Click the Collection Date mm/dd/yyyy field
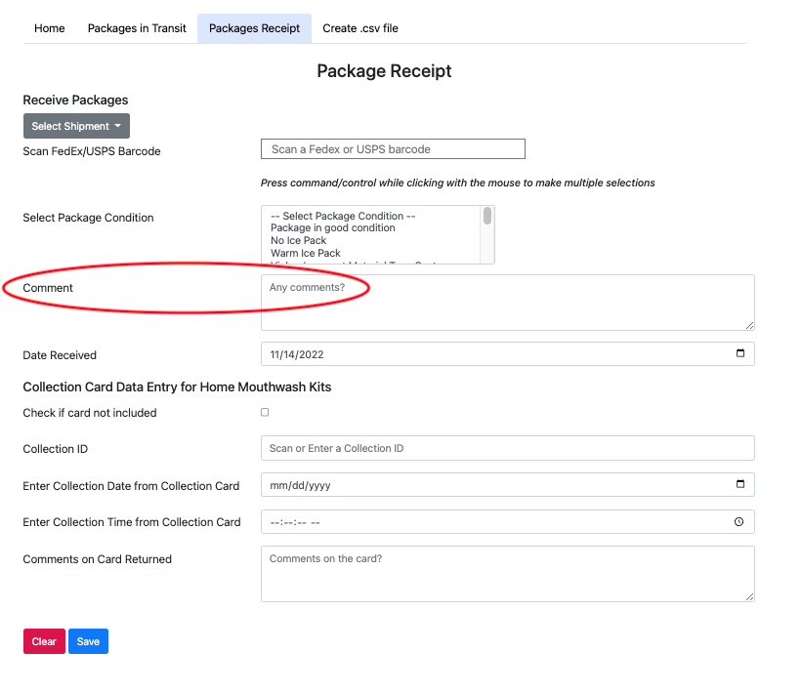 tap(507, 484)
